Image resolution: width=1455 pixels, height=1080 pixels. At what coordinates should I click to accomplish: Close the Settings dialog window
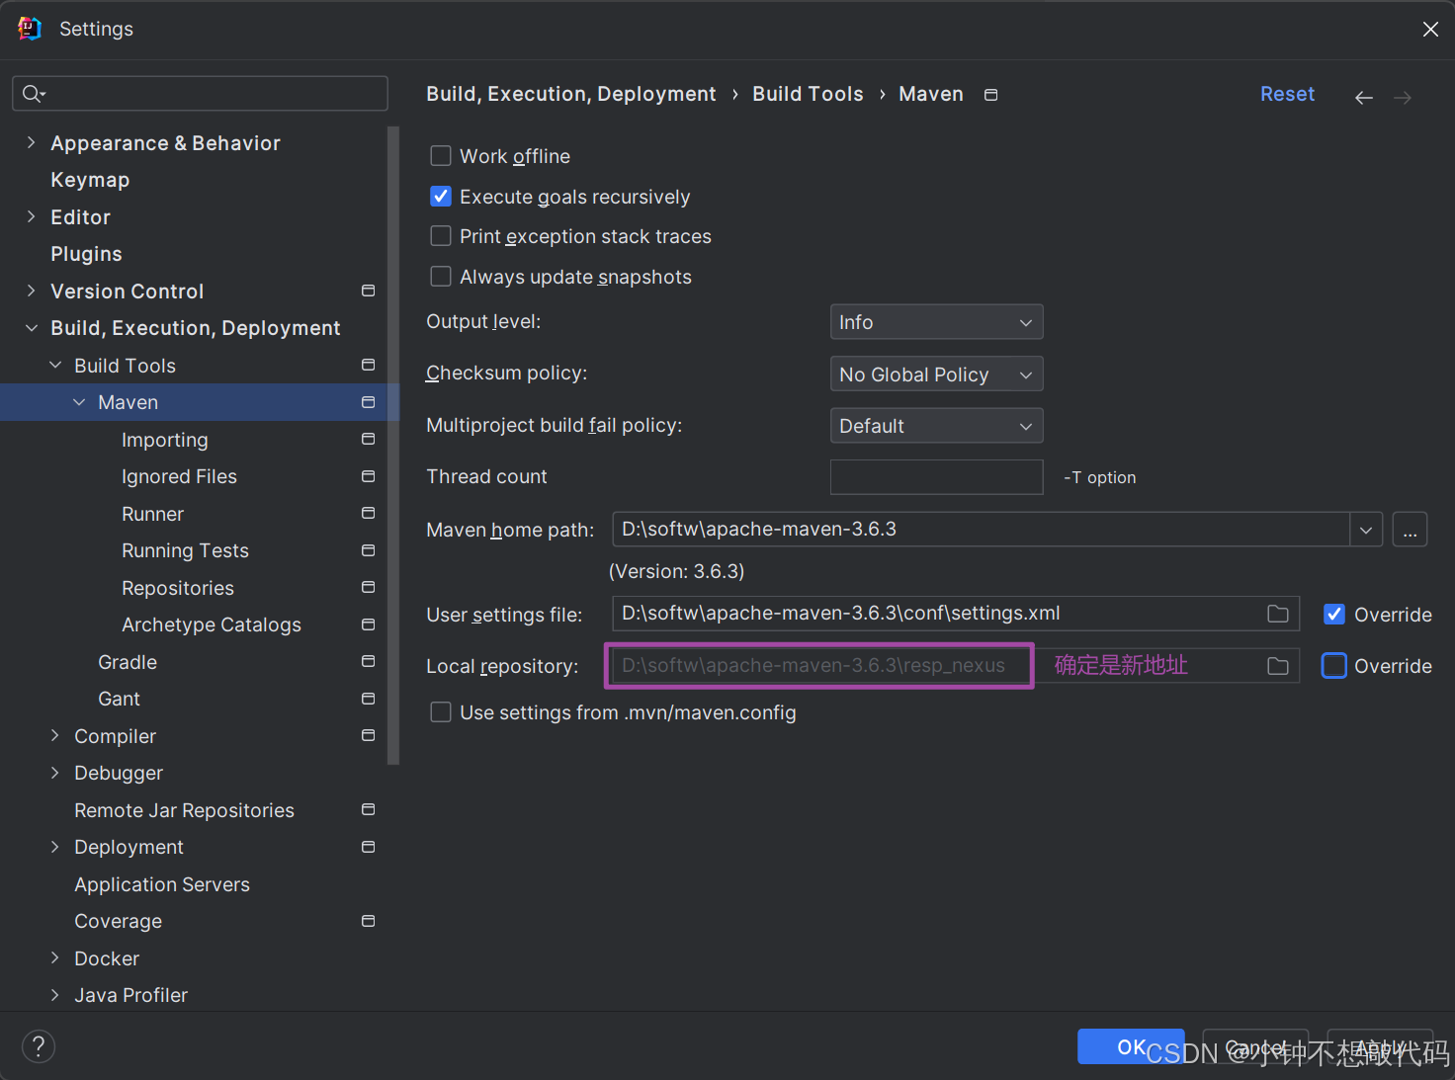pos(1430,30)
